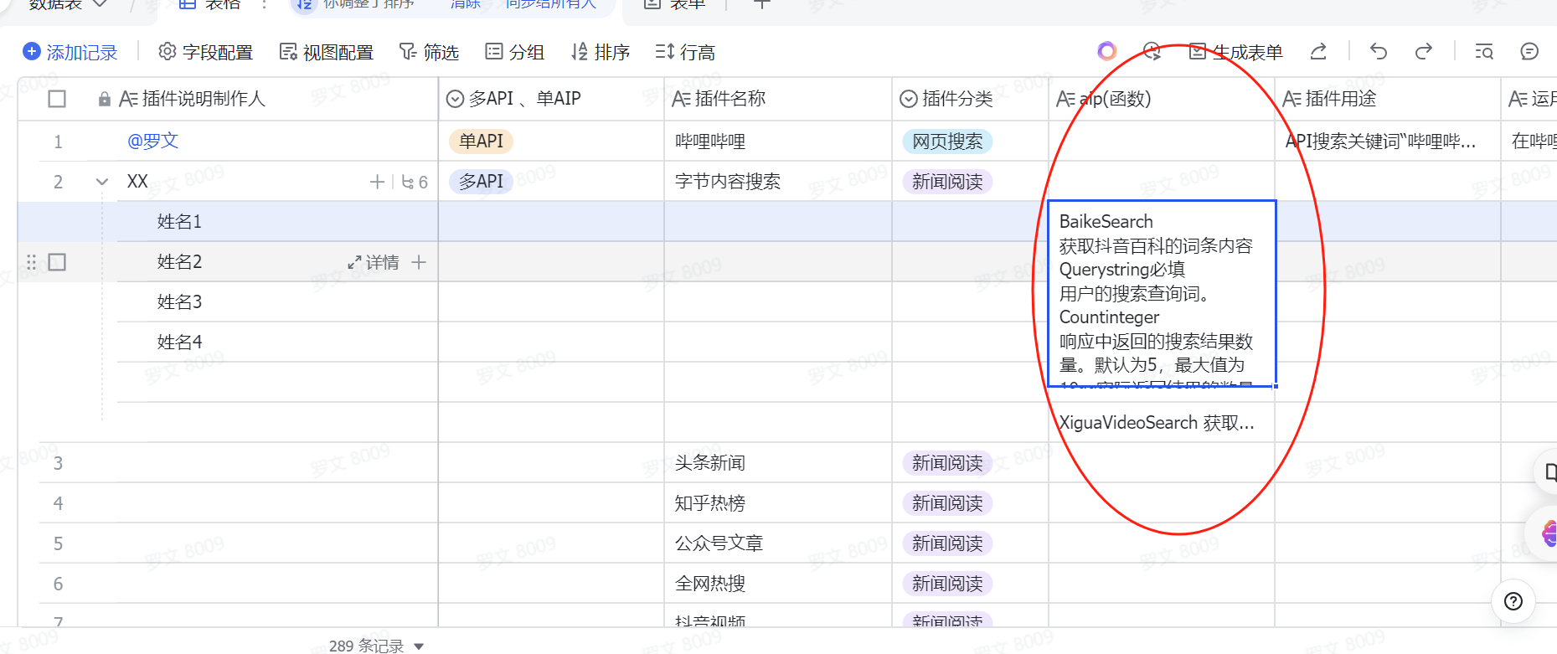Toggle the select-all checkbox in header row
Image resolution: width=1557 pixels, height=654 pixels.
[57, 99]
